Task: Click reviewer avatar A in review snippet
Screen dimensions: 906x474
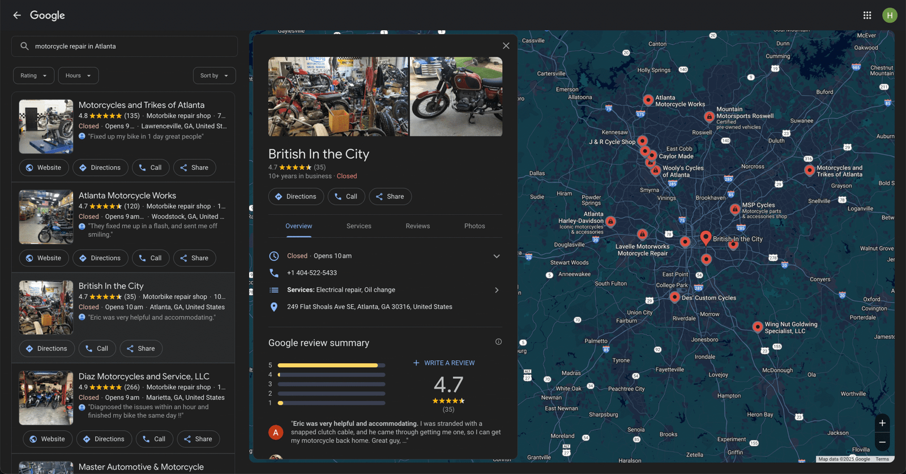Action: tap(276, 433)
